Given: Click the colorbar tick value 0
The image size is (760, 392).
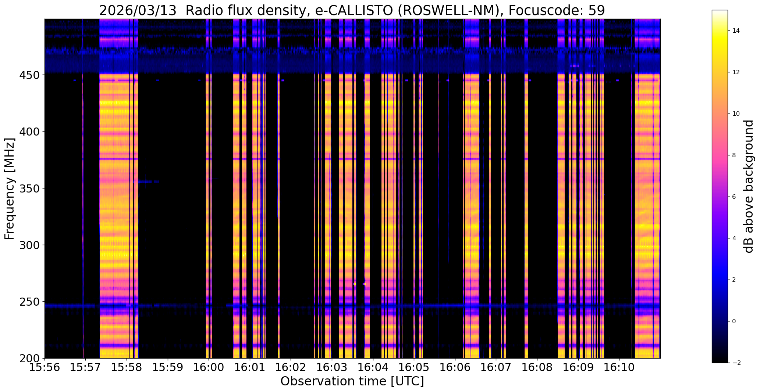Looking at the screenshot, I should pos(734,321).
